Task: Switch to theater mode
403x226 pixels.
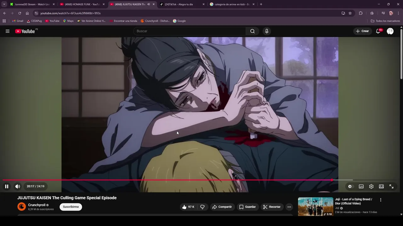Action: 381,186
